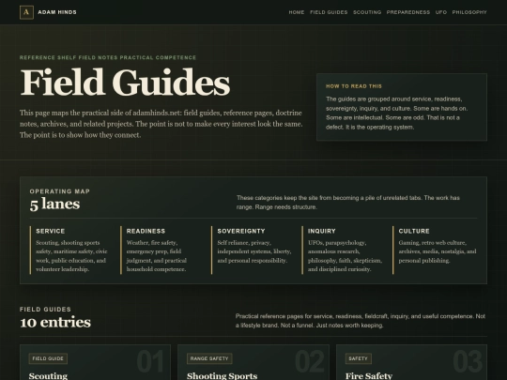The width and height of the screenshot is (507, 380).
Task: Click the 'Field Guide' tag on card 01
Action: coord(48,358)
